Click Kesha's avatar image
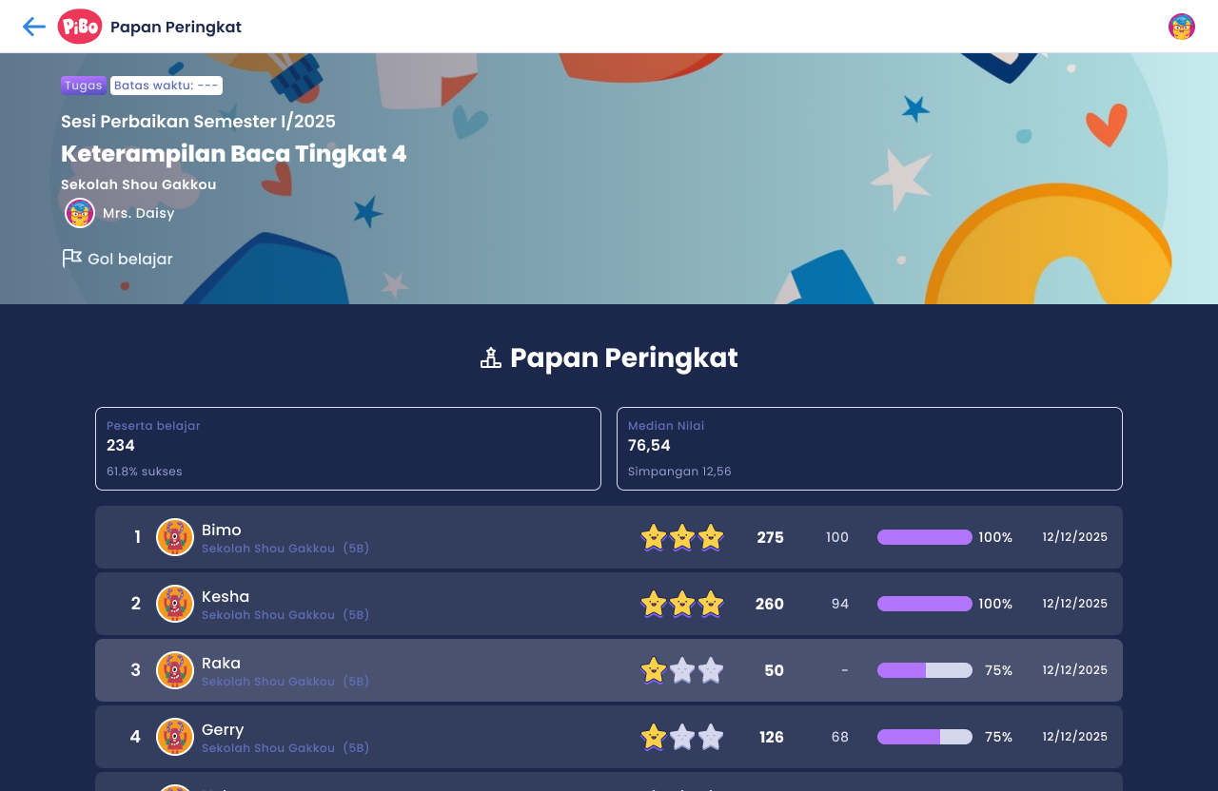 click(x=175, y=604)
